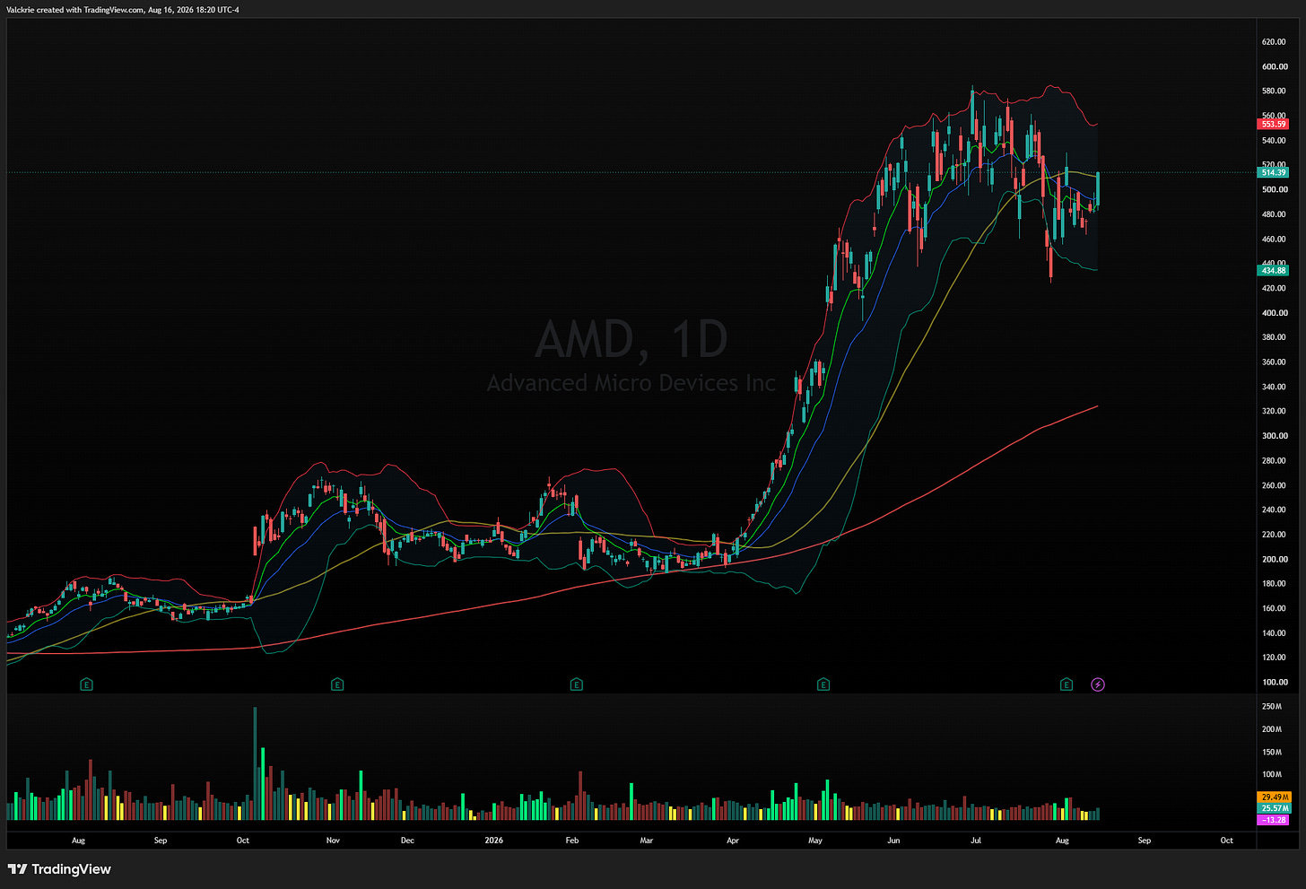Select the 100.00 price axis tick

click(x=1275, y=683)
